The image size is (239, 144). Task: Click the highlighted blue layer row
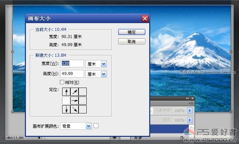(169, 129)
